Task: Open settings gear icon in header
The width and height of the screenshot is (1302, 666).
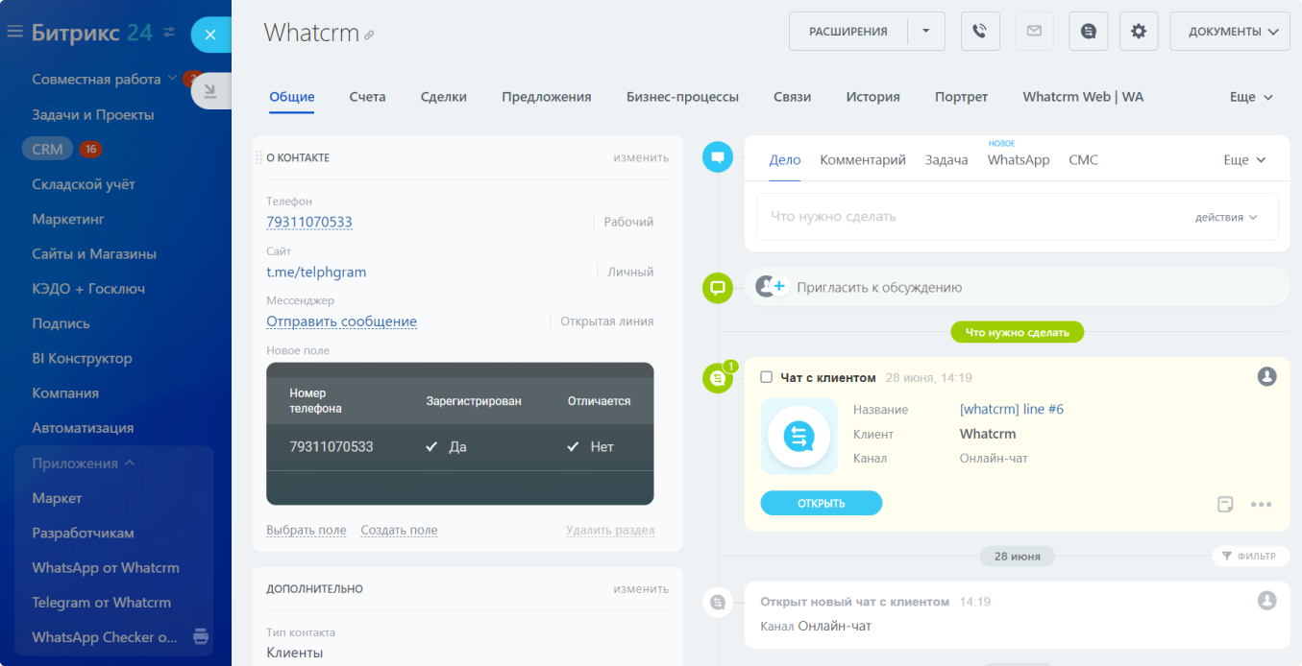Action: click(x=1139, y=31)
